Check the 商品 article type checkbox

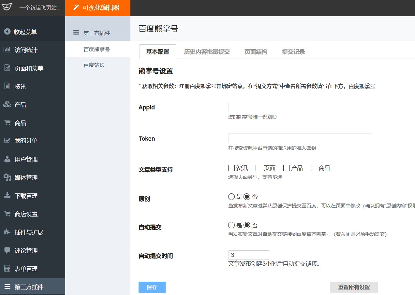point(314,168)
